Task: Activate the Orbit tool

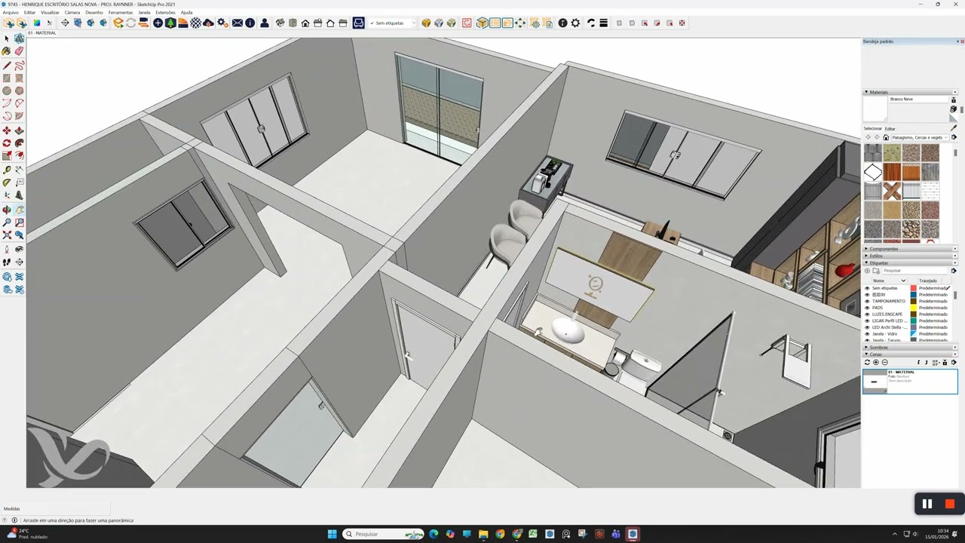Action: (7, 210)
